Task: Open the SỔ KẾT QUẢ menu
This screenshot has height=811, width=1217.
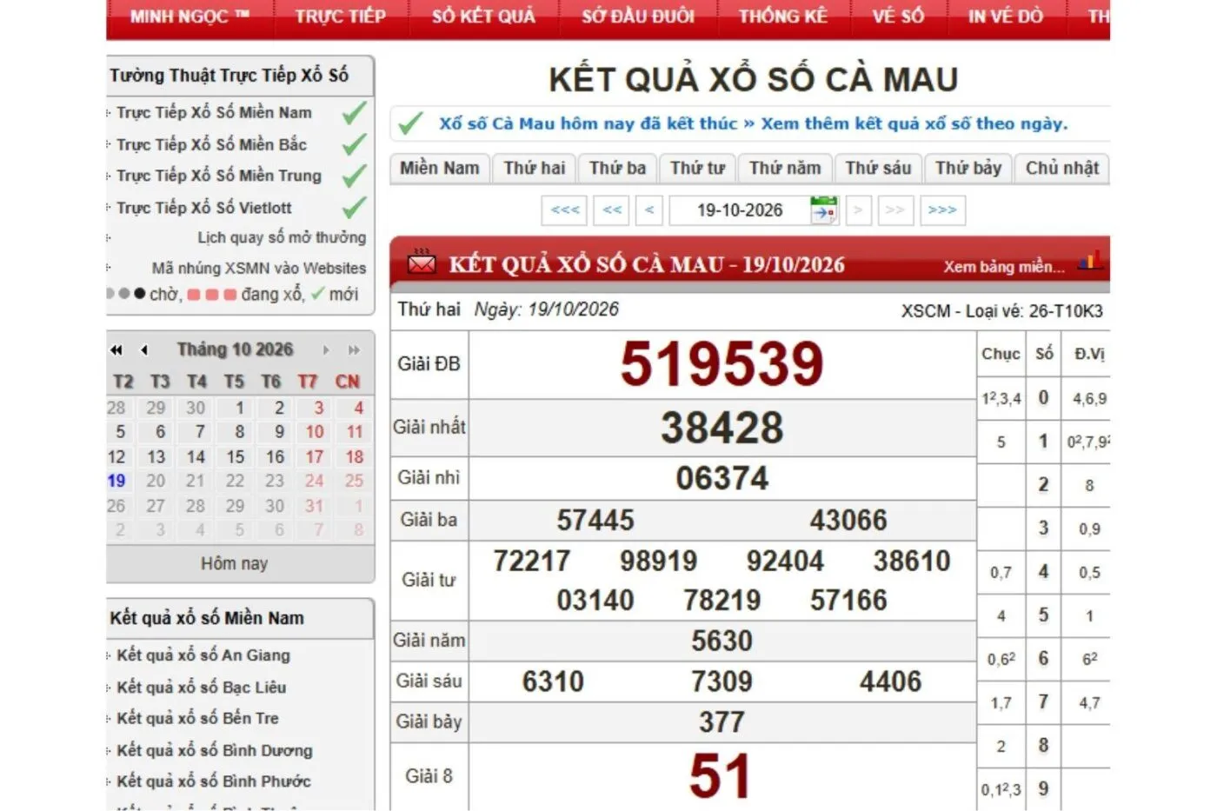Action: (x=483, y=17)
